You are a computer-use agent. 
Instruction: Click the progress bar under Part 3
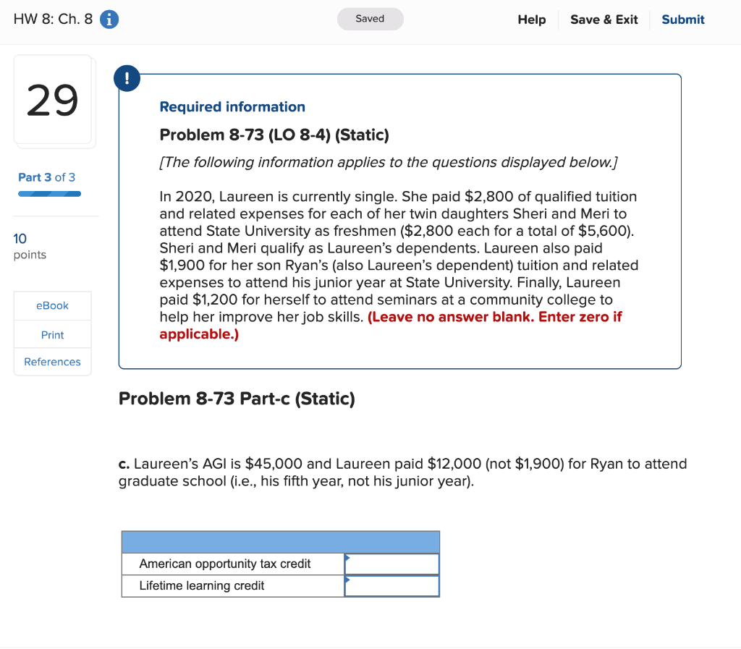click(x=48, y=194)
